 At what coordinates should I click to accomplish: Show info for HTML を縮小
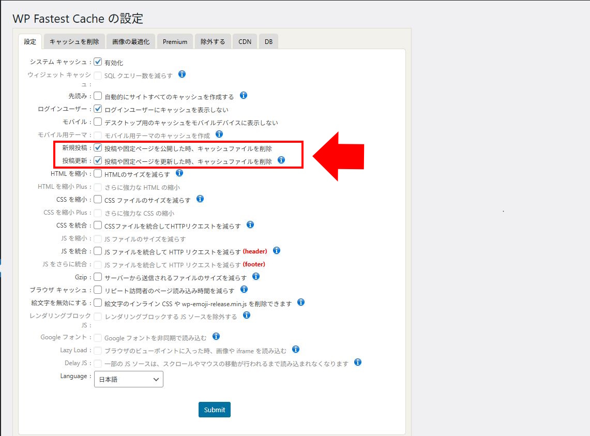click(x=179, y=173)
